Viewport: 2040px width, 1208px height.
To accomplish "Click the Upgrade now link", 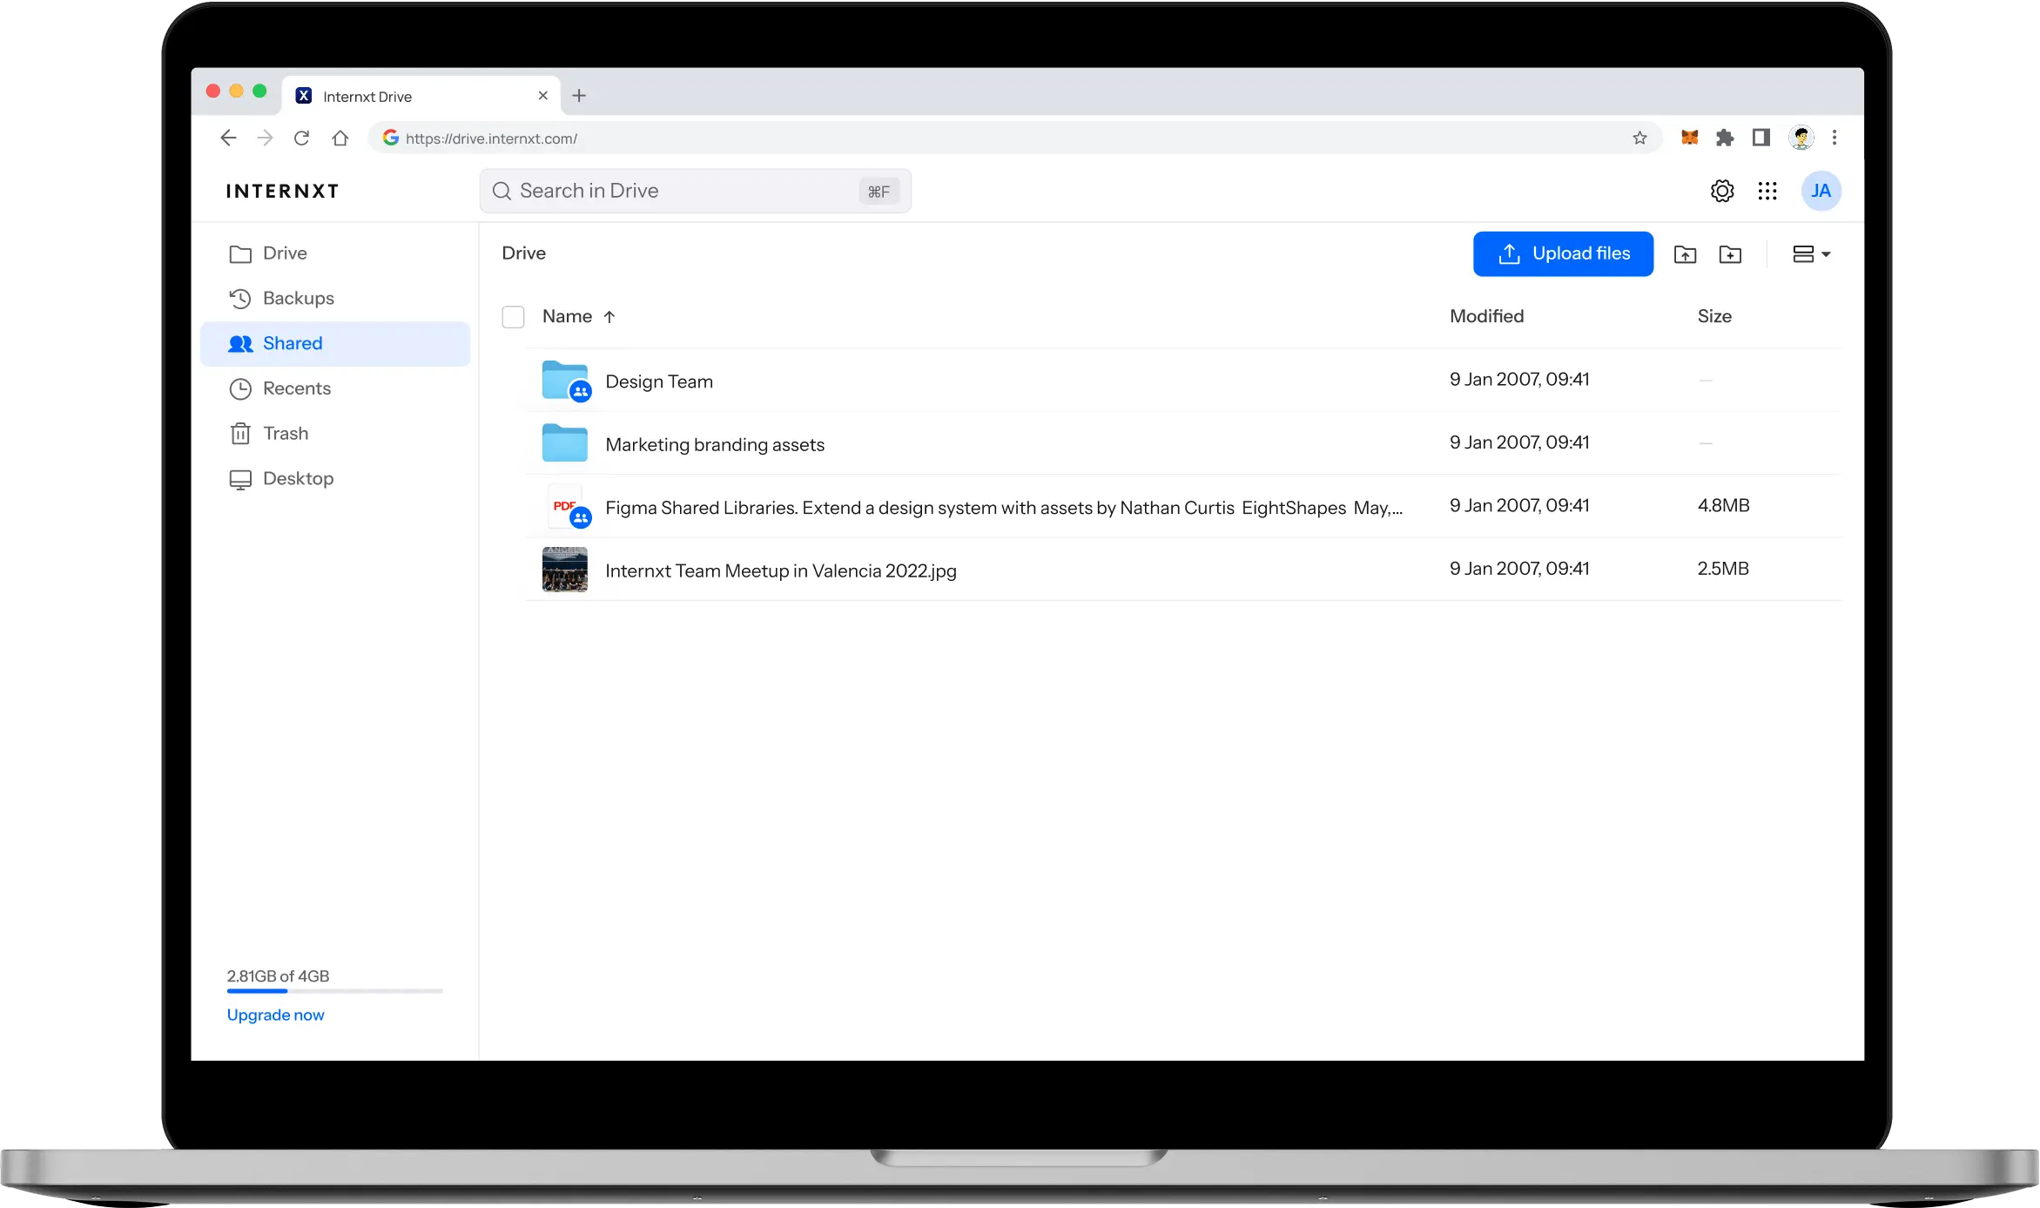I will coord(275,1015).
